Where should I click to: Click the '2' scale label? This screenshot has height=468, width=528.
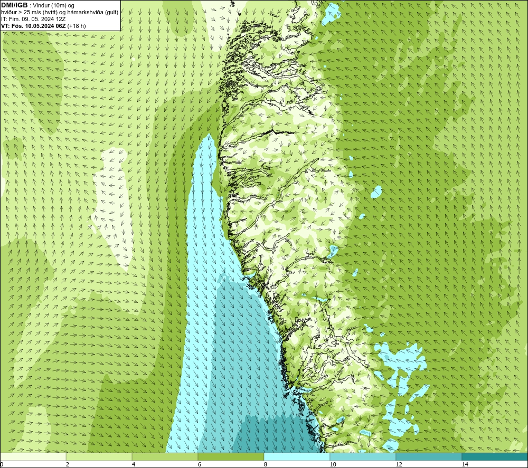pyautogui.click(x=68, y=464)
